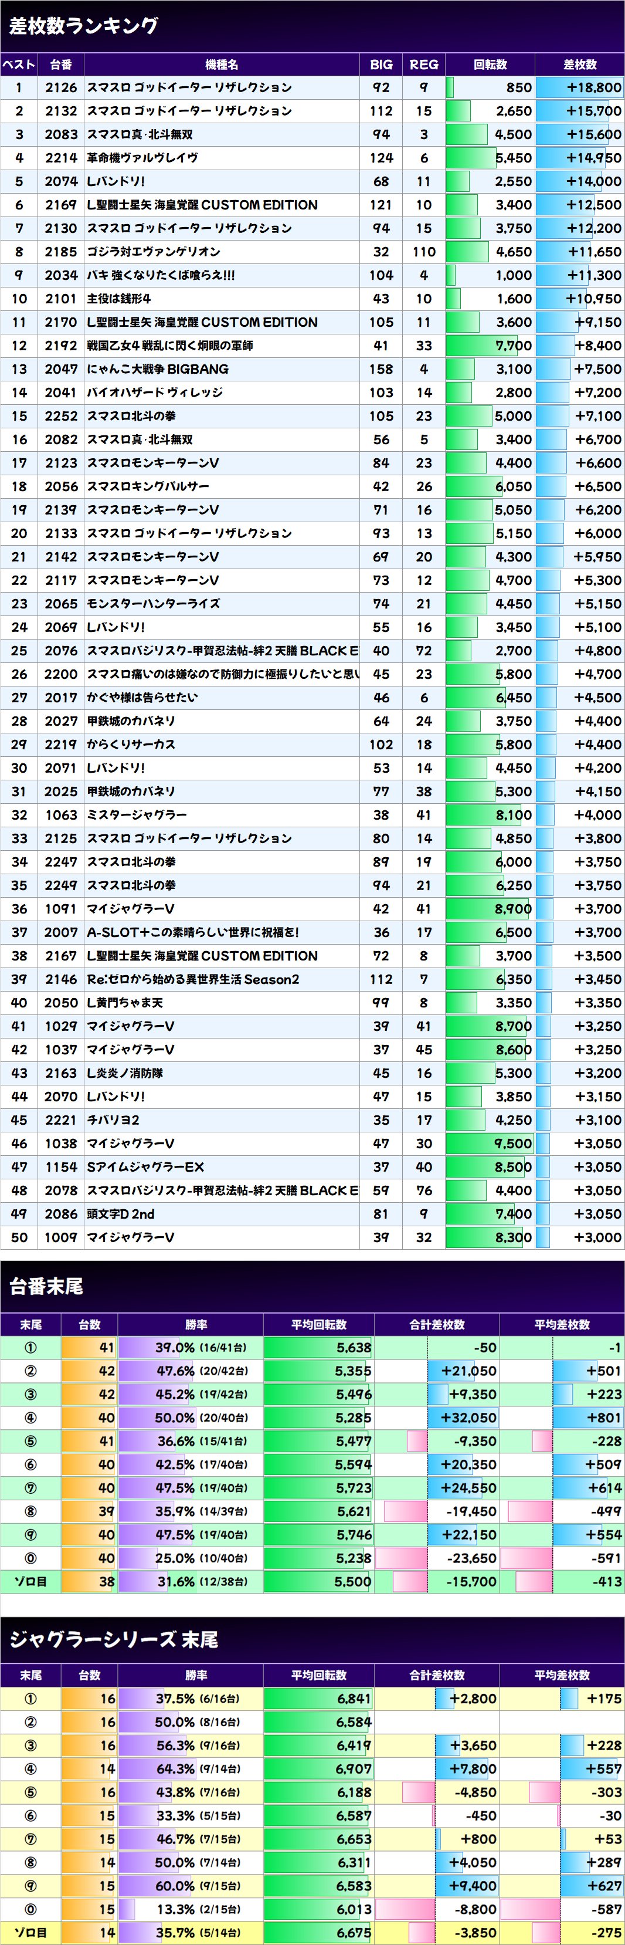
Task: Click the +18,800 difference value
Action: 594,87
